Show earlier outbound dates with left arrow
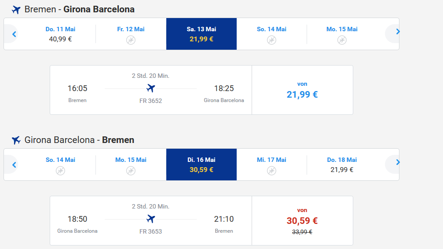 pos(14,34)
